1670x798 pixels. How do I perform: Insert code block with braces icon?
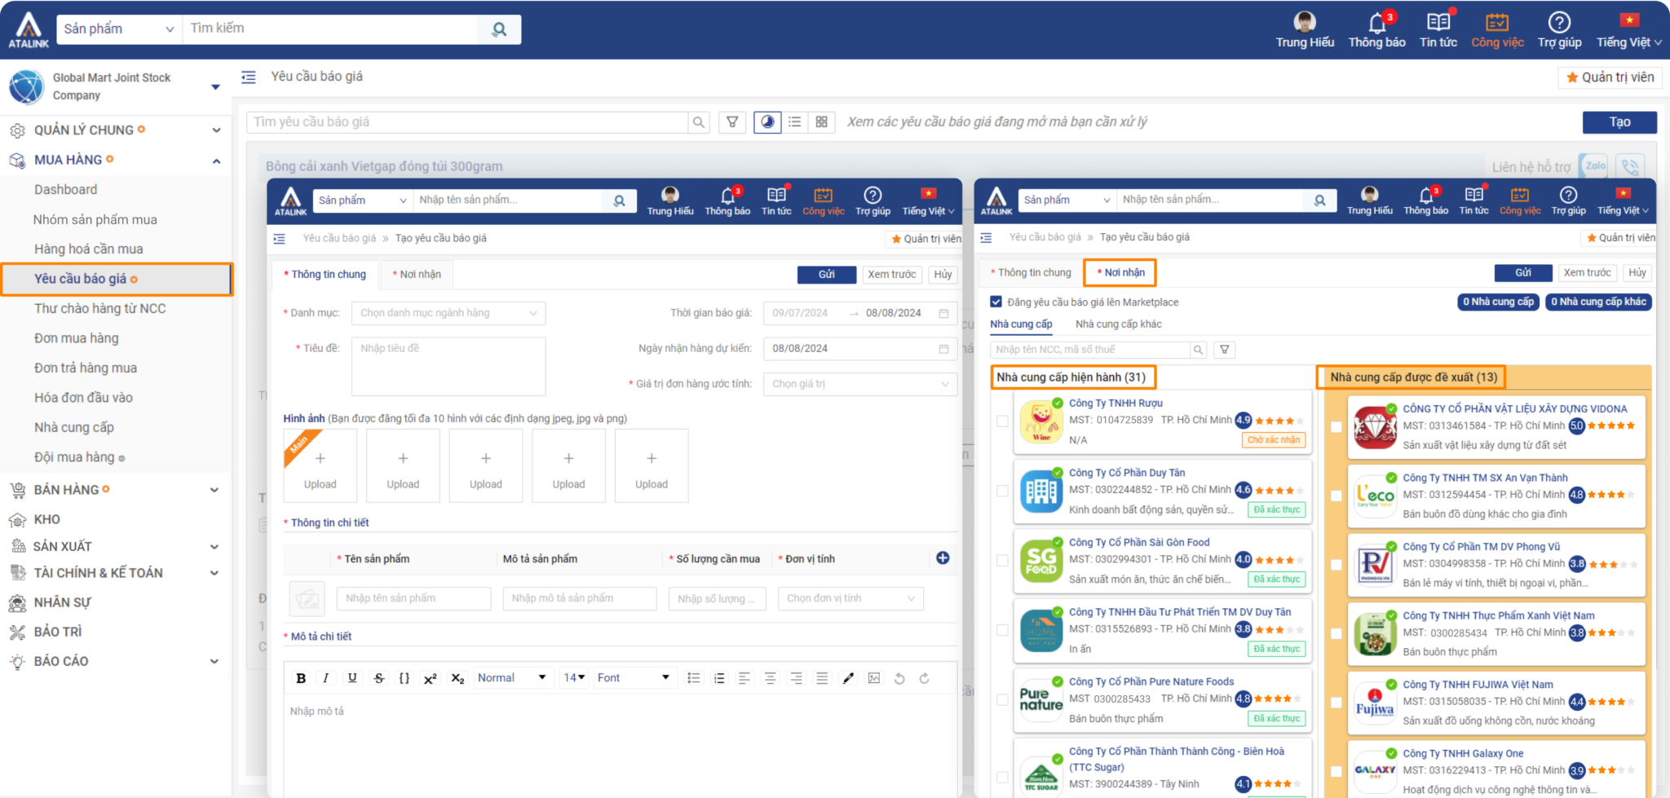coord(404,678)
